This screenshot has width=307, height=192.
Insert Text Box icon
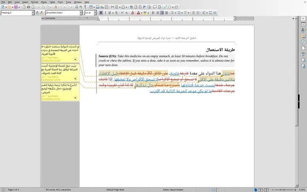pyautogui.click(x=107, y=7)
